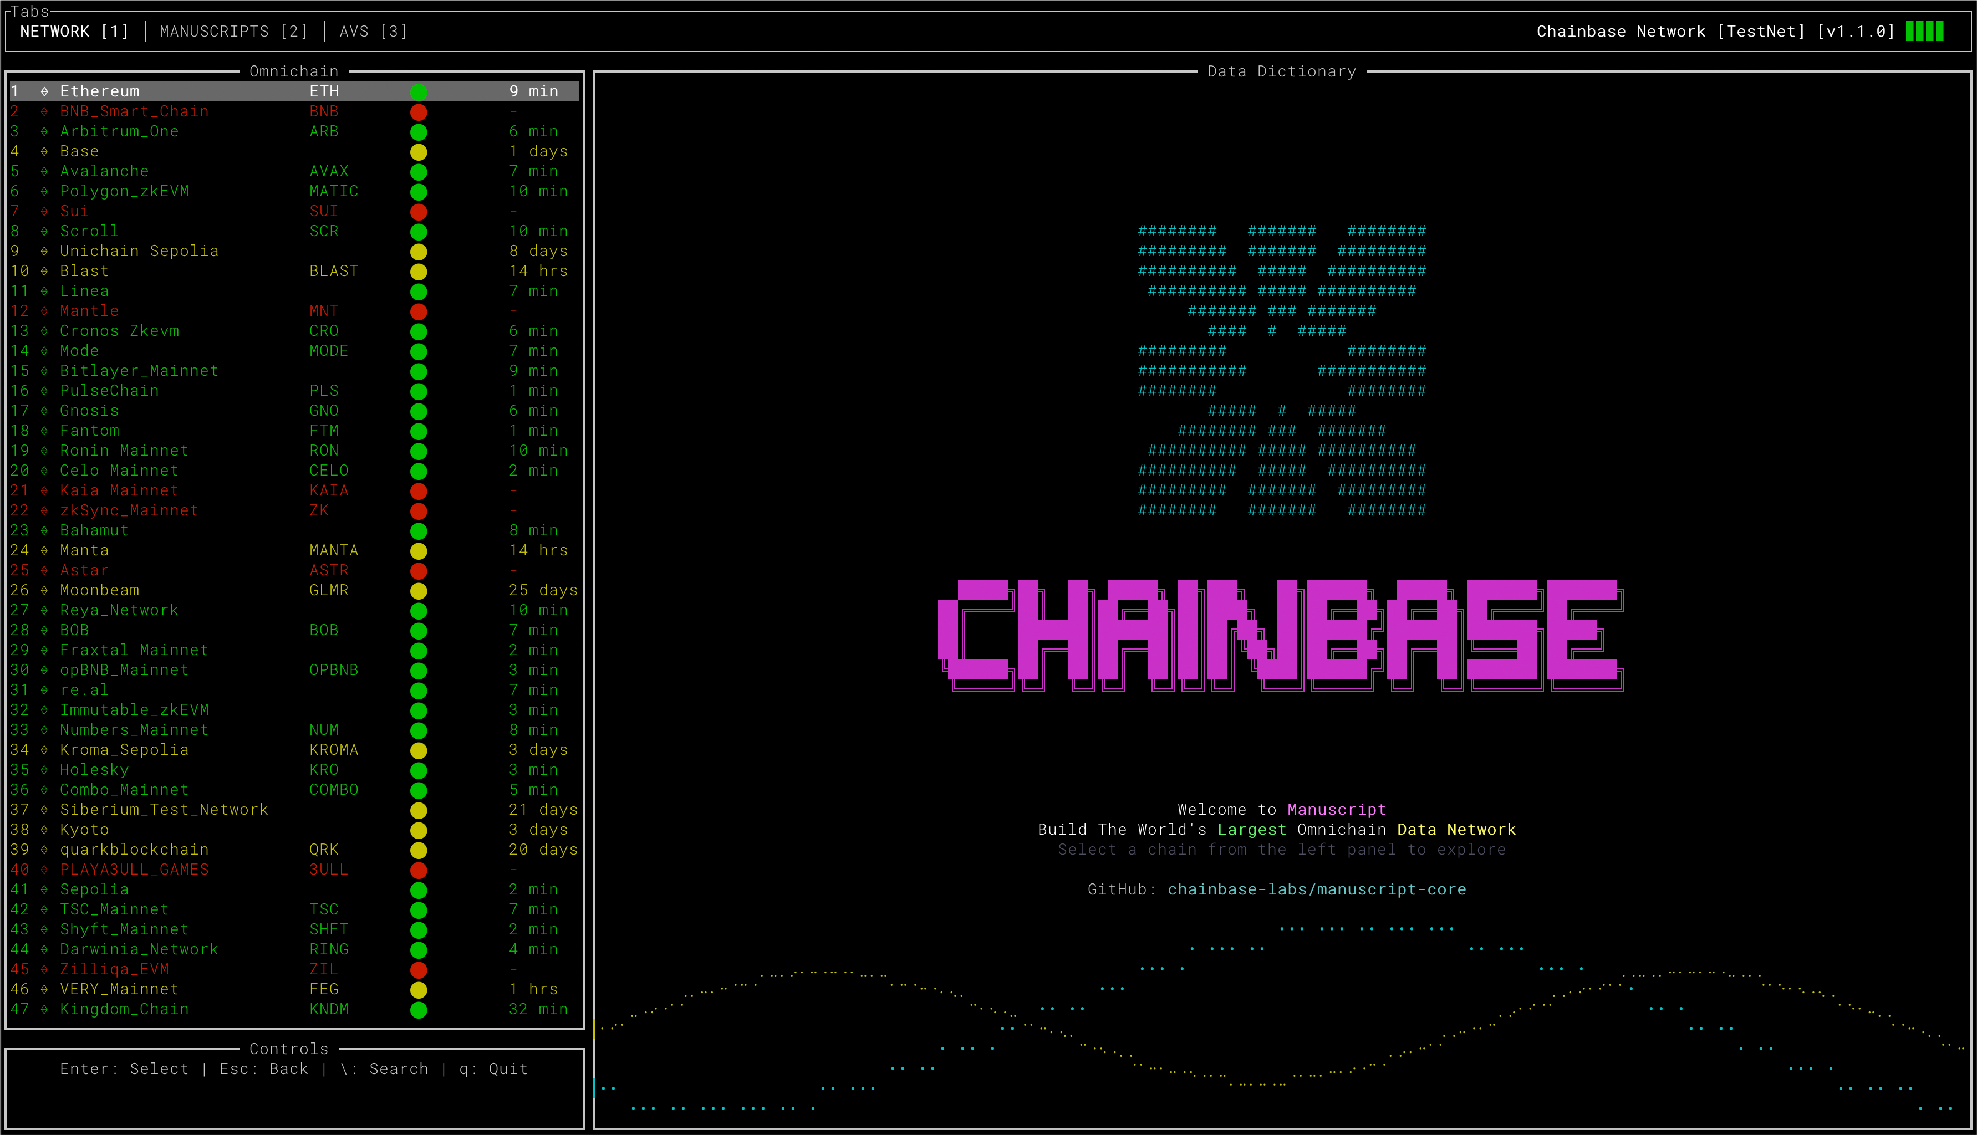This screenshot has width=1977, height=1135.
Task: Click the QRK ticker symbol
Action: coord(324,850)
